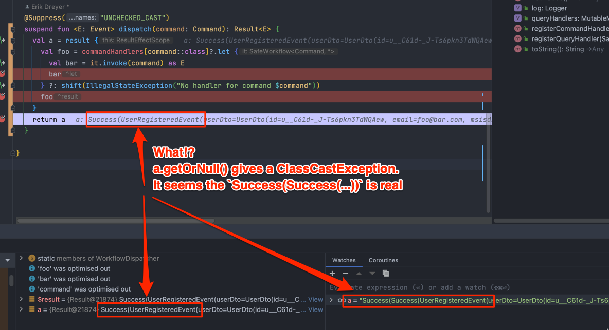Click the copy watch value icon
609x330 pixels.
pos(386,274)
